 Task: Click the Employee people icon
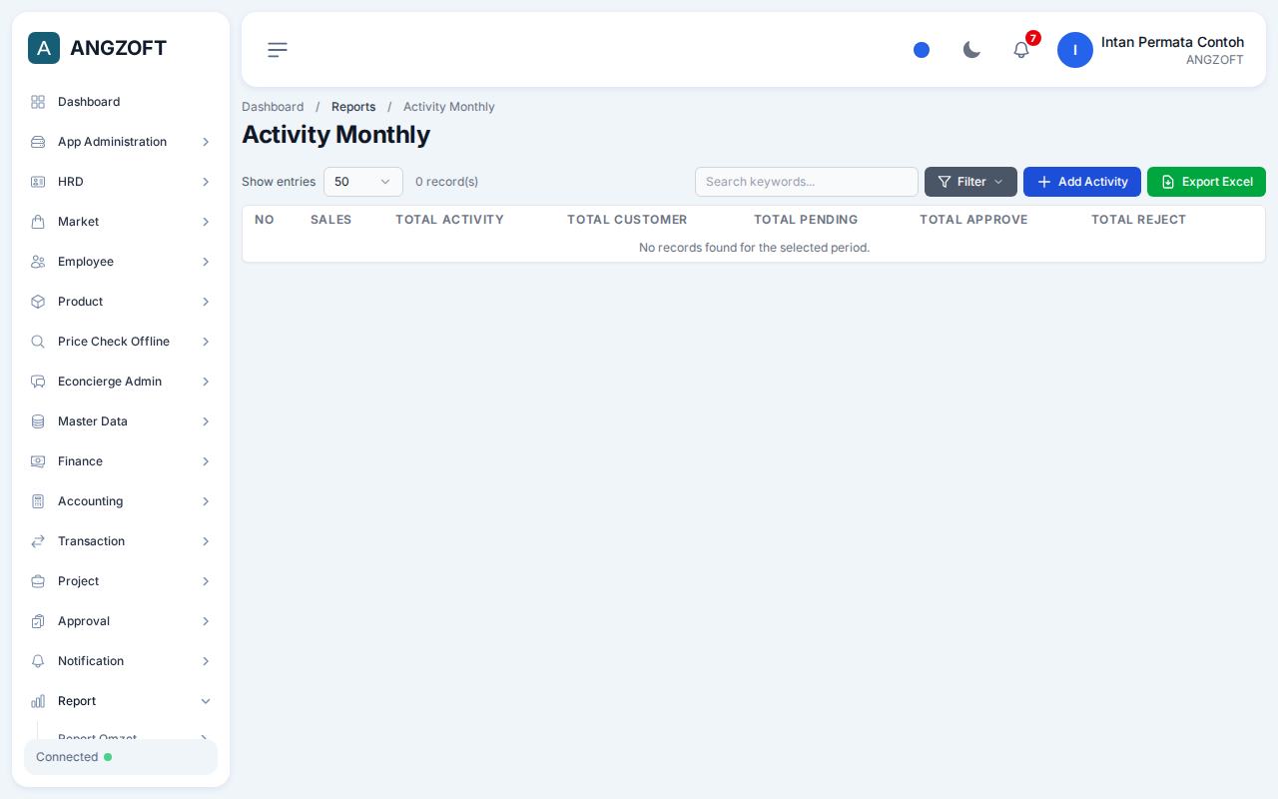(x=38, y=262)
